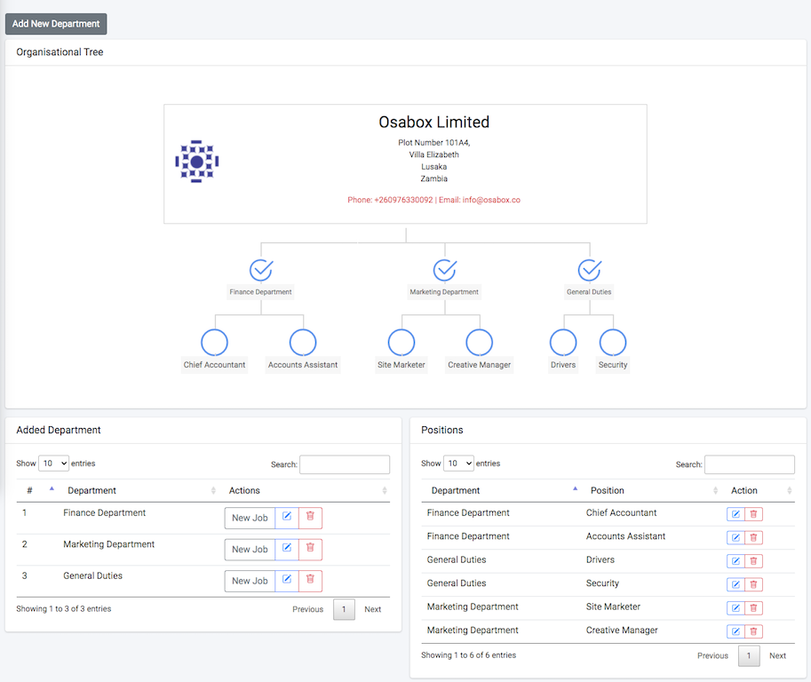Screen dimensions: 811x682
Task: Delete the Marketing Department in Added Department
Action: 310,549
